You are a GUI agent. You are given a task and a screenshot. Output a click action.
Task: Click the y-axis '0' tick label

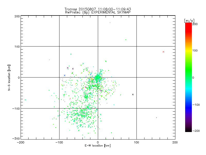point(19,78)
